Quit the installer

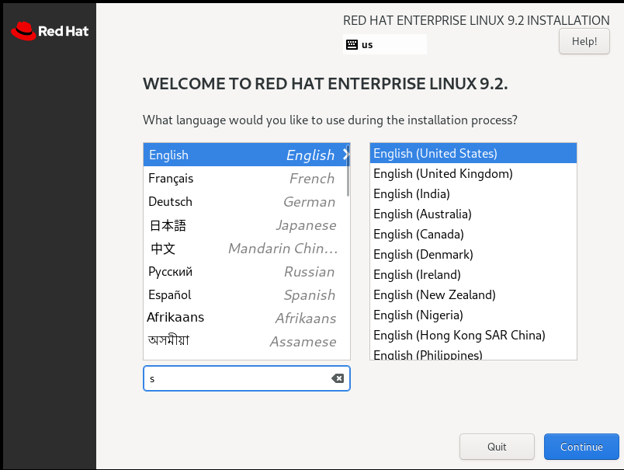pos(497,447)
